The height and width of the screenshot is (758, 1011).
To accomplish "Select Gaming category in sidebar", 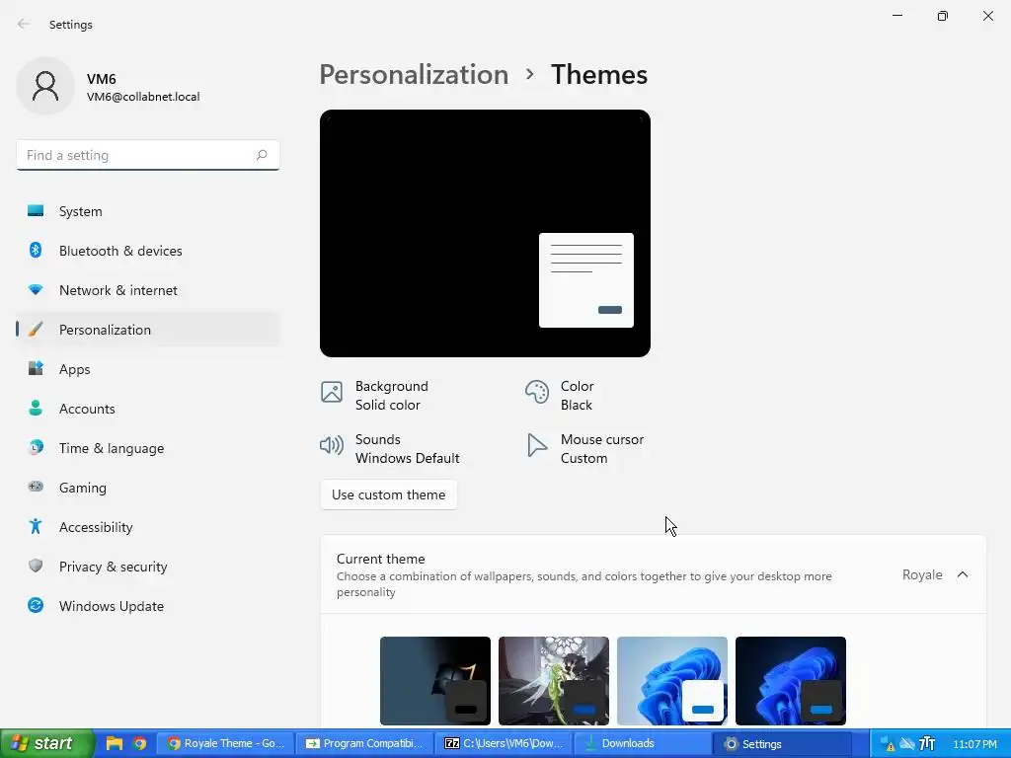I will tap(148, 487).
